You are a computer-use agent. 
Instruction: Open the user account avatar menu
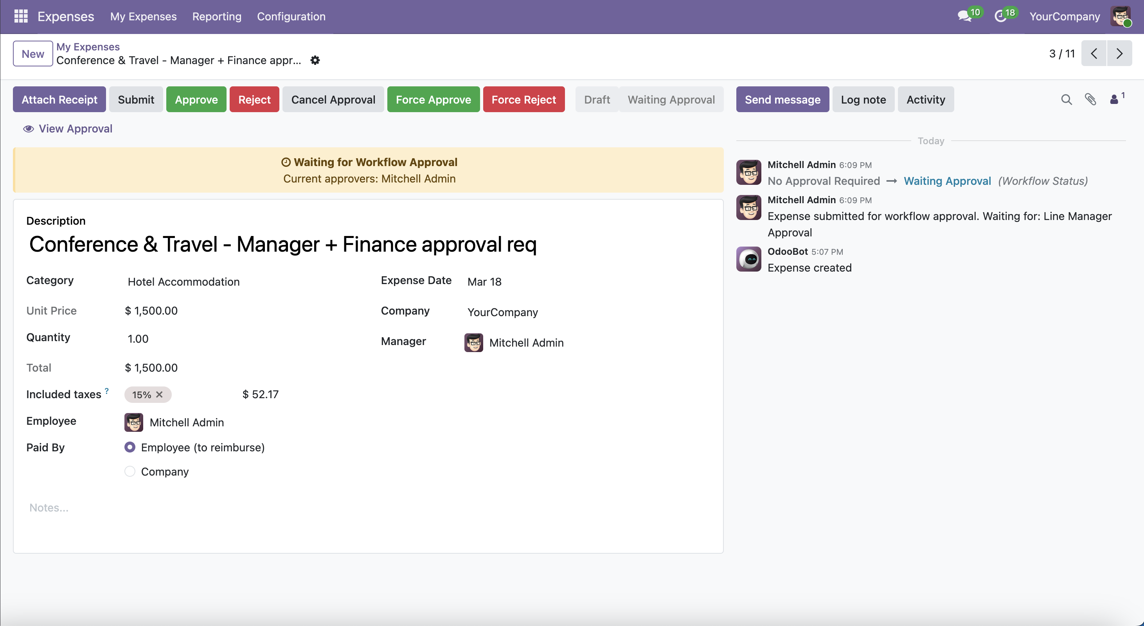coord(1123,16)
